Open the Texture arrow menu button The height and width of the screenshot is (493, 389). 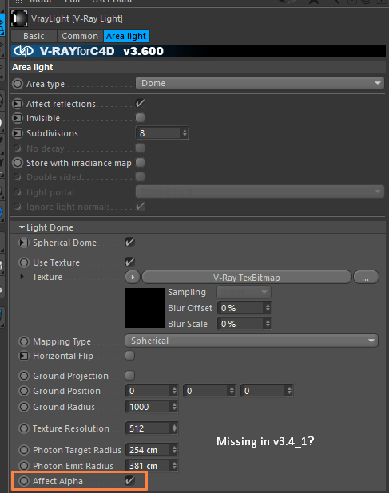133,278
